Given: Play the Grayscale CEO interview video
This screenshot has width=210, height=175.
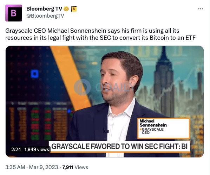Looking at the screenshot, I should tap(105, 101).
